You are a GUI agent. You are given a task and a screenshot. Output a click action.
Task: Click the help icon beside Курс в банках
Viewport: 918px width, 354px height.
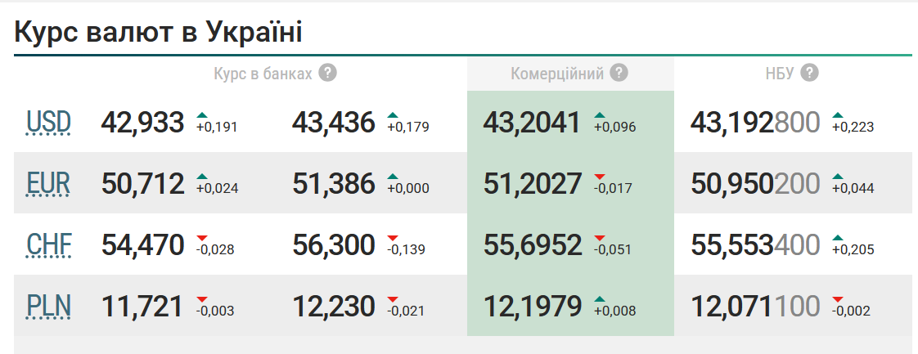(x=328, y=73)
